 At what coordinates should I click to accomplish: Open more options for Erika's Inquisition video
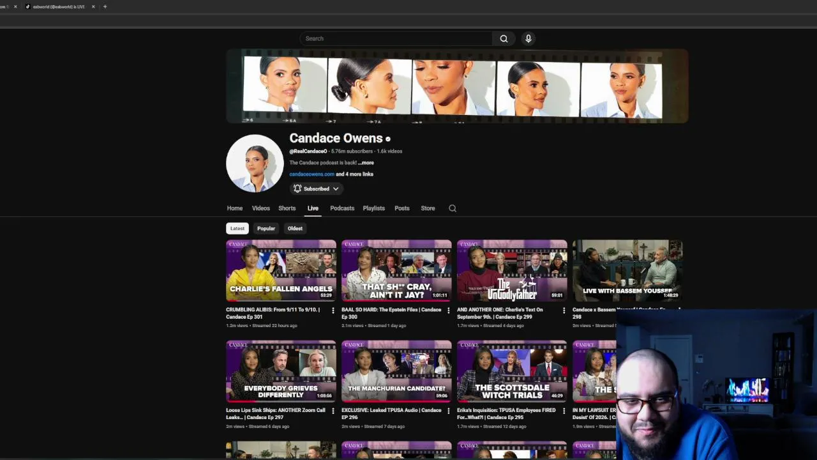(564, 411)
